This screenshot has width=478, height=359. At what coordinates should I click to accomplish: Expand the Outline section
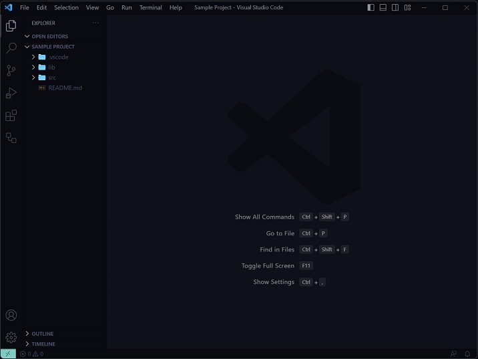click(x=27, y=334)
